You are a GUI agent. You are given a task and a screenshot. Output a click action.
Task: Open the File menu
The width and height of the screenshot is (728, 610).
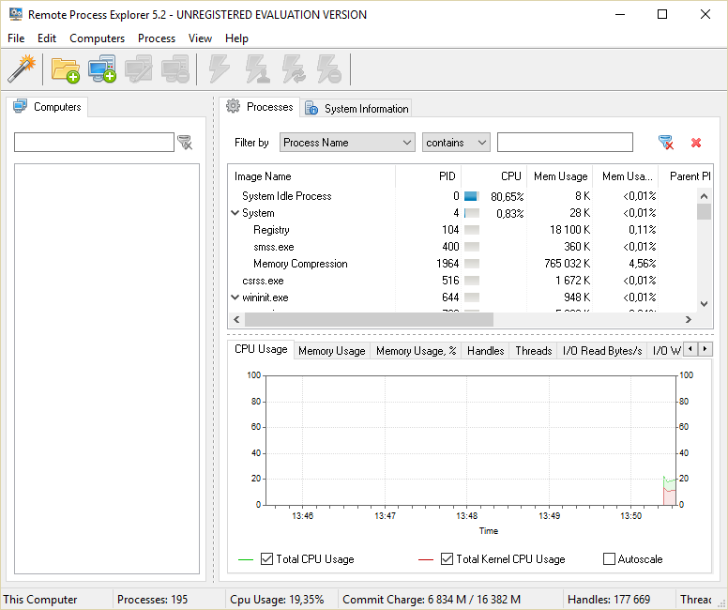click(16, 38)
